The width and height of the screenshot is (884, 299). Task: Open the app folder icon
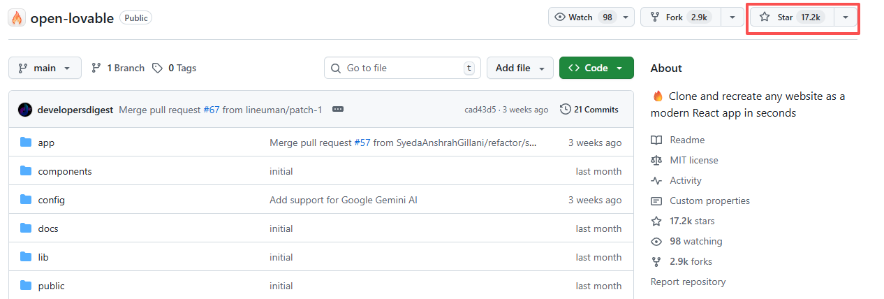point(27,143)
